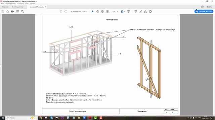Screen dimensions: 215x120
Task: Go to the previous page arrow
Action: click(x=61, y=11)
